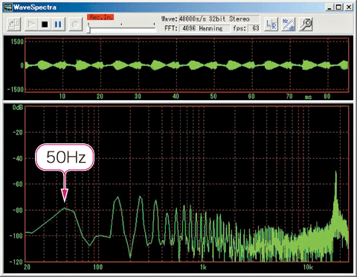357x277 pixels.
Task: Open settings with the wrench icon
Action: (306, 25)
